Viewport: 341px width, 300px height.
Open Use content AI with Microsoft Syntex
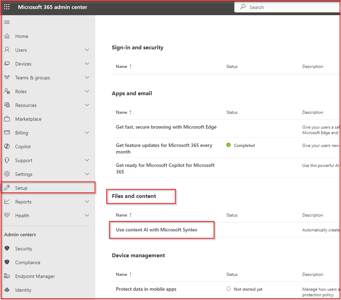pos(157,230)
